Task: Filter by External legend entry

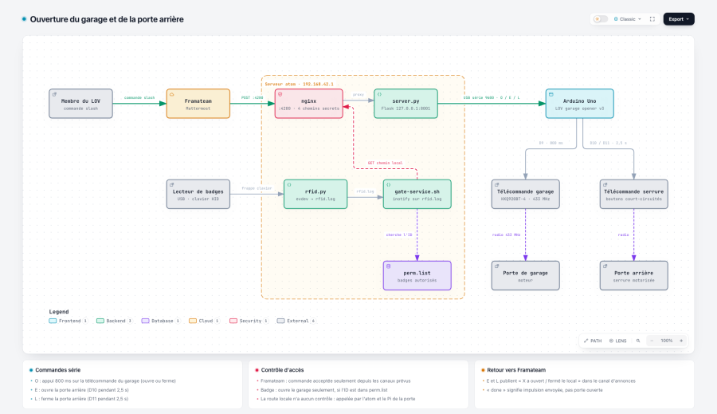Action: pos(296,321)
